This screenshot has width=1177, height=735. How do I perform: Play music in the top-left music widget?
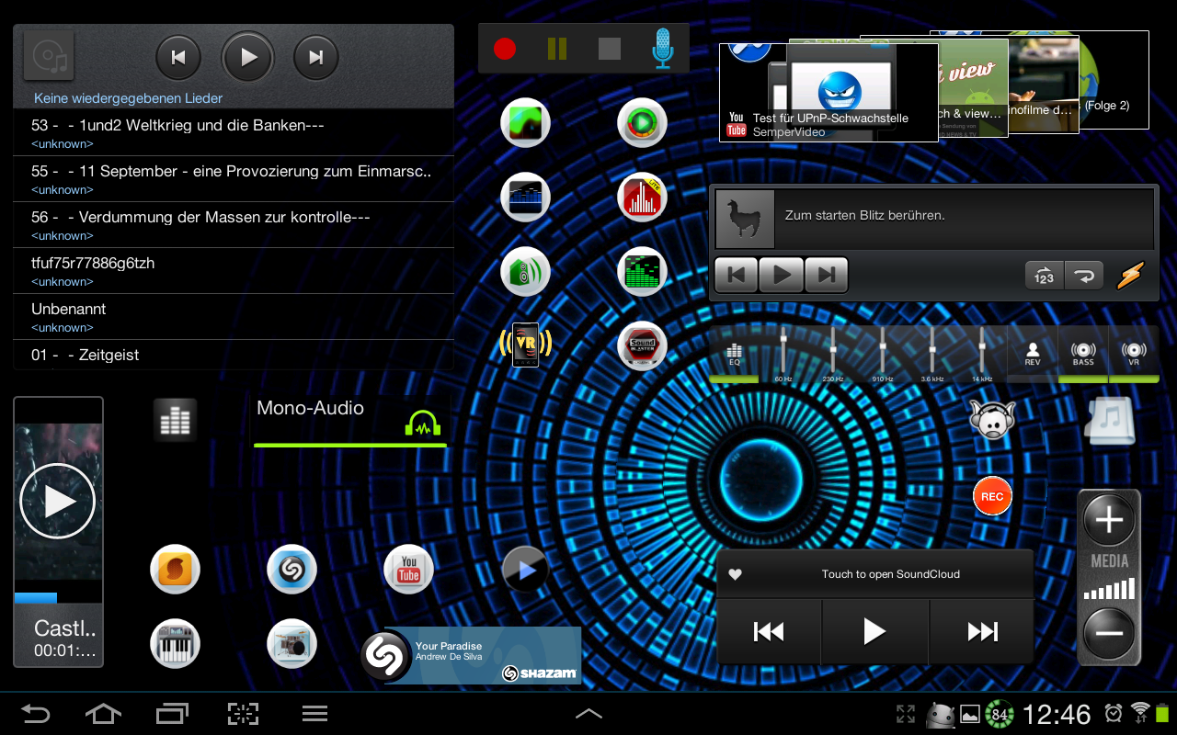[x=248, y=57]
